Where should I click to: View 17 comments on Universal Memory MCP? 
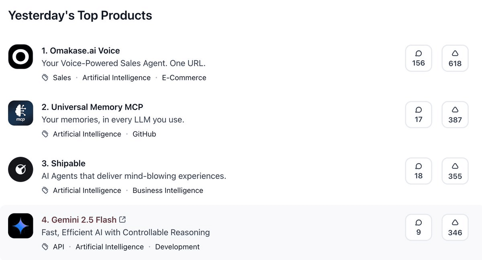[418, 115]
